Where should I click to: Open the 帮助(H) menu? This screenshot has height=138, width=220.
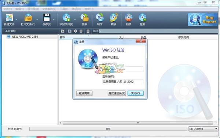[89, 9]
